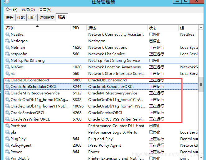Click IPsec Policy Agent description
Screen dimensions: 206x160
[x=105, y=145]
